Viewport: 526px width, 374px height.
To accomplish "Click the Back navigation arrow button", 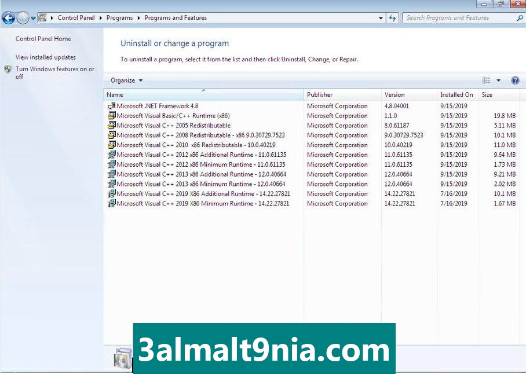I will pos(8,18).
